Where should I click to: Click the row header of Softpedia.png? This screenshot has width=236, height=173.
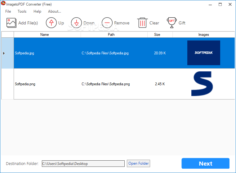[7, 84]
